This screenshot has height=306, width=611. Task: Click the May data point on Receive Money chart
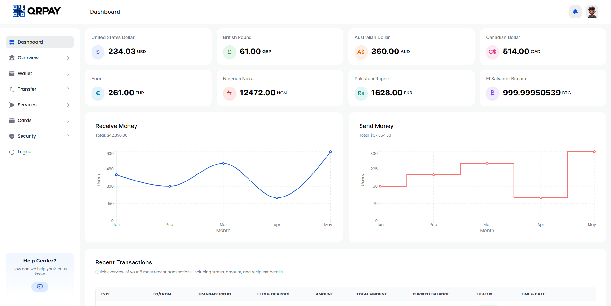331,151
